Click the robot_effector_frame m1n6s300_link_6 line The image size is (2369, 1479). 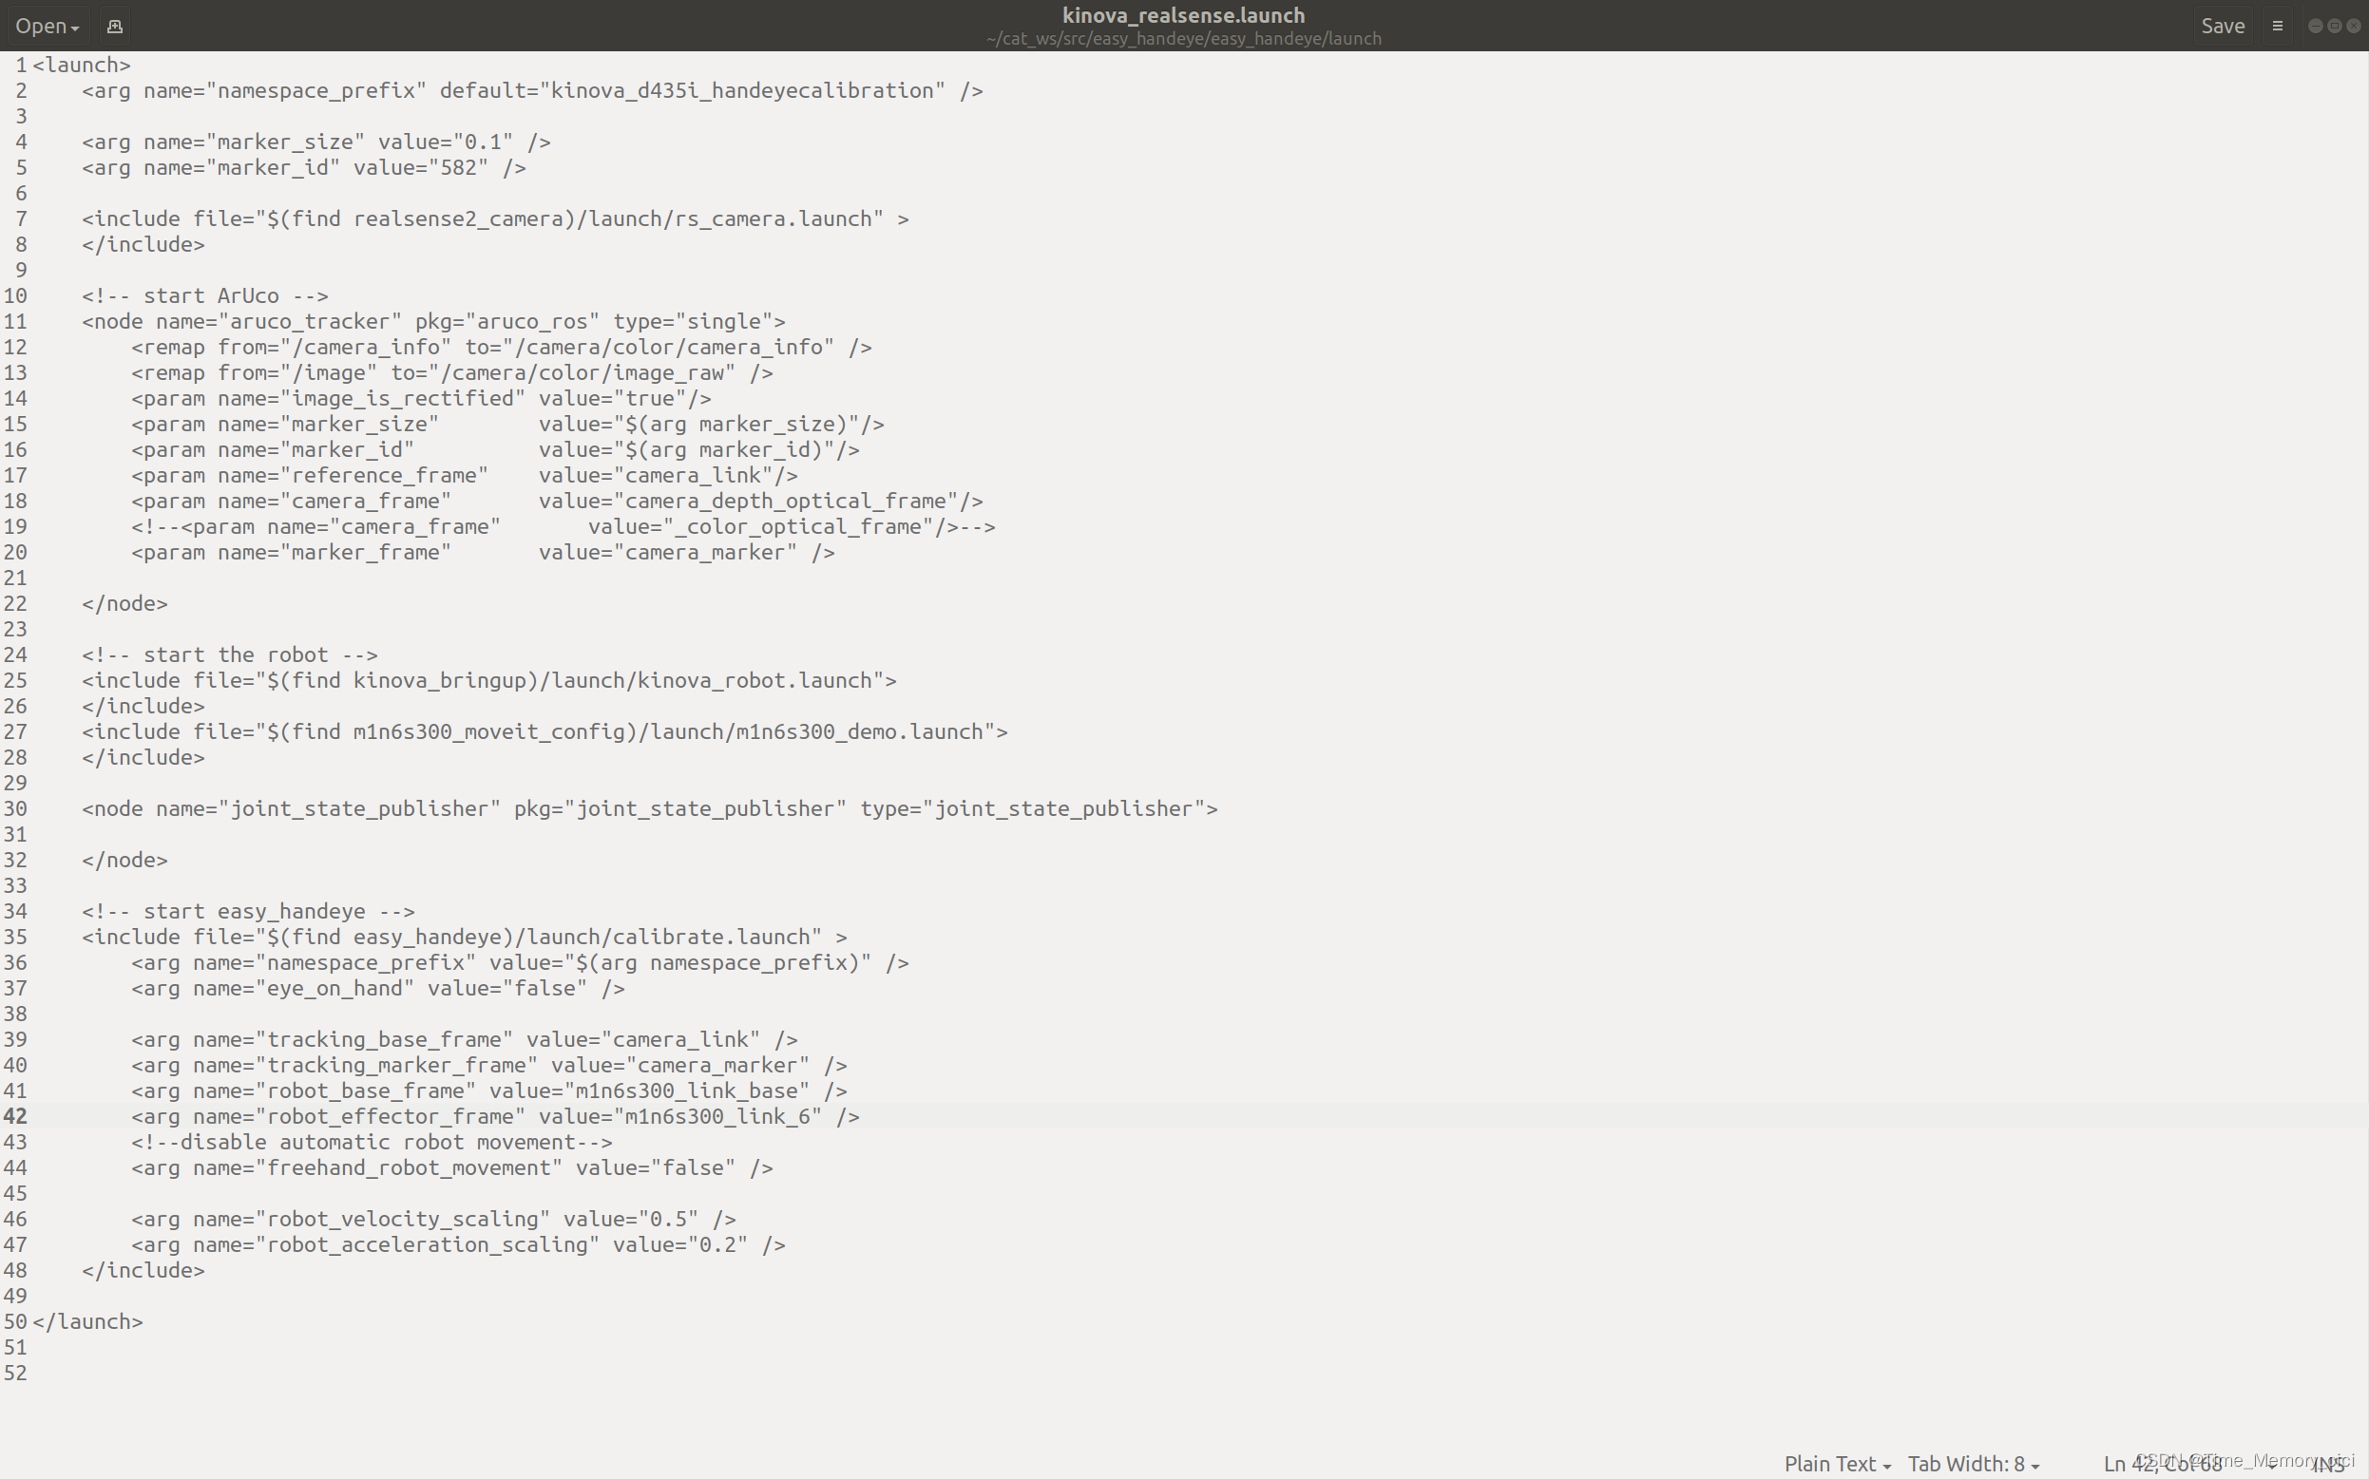495,1116
